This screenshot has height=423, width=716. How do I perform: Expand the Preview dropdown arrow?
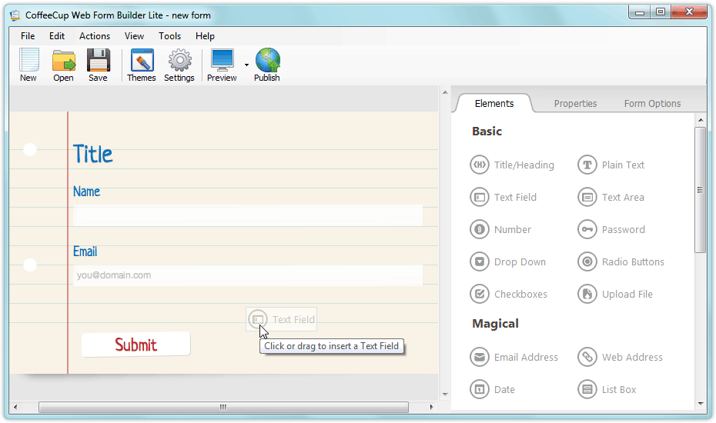[246, 65]
